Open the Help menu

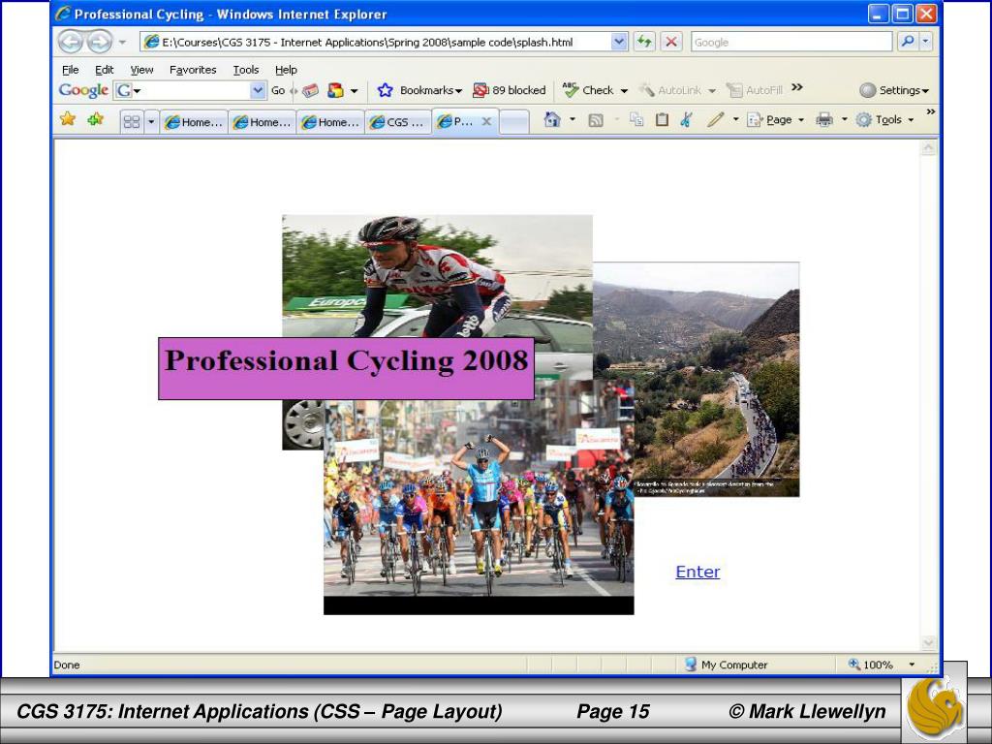tap(286, 70)
